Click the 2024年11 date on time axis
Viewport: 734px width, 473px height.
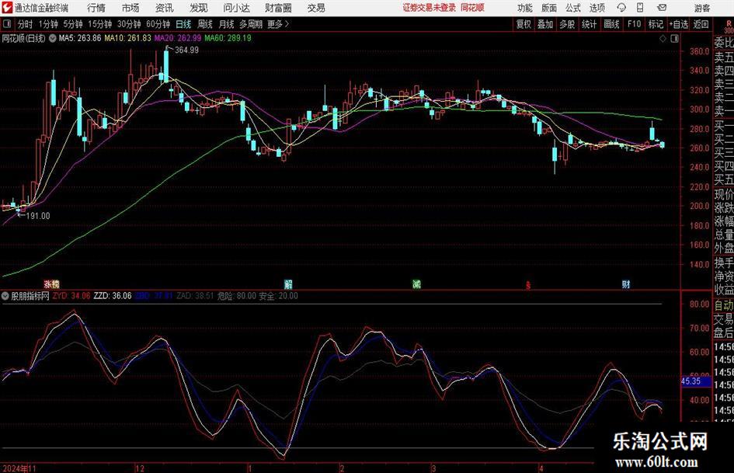pos(19,468)
